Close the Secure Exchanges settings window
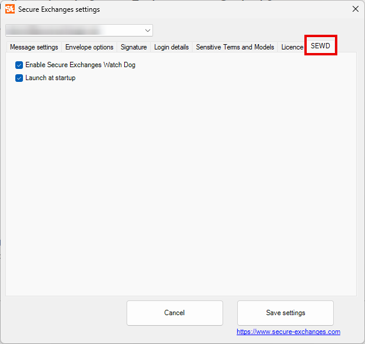 tap(355, 9)
